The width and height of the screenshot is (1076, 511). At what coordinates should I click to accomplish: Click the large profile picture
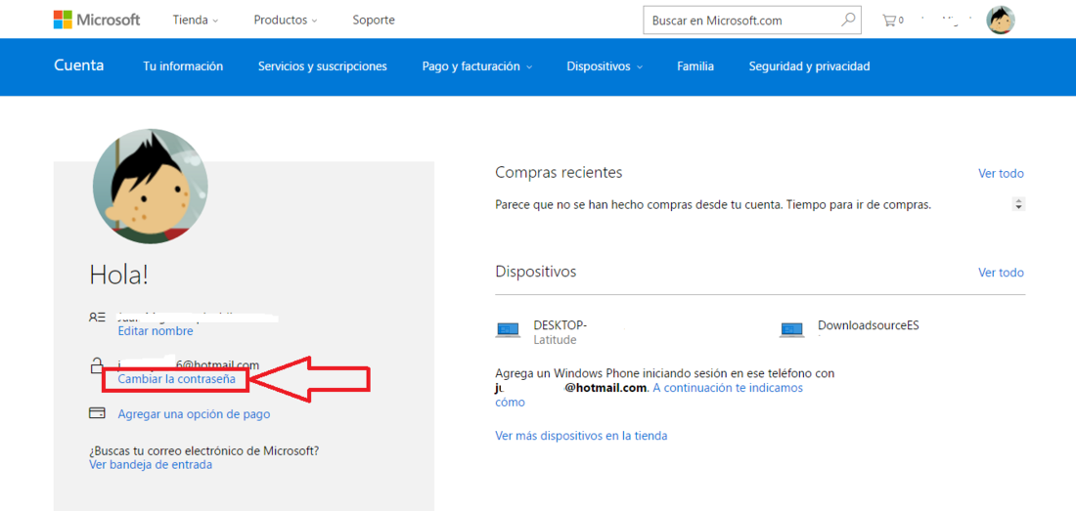(x=151, y=187)
